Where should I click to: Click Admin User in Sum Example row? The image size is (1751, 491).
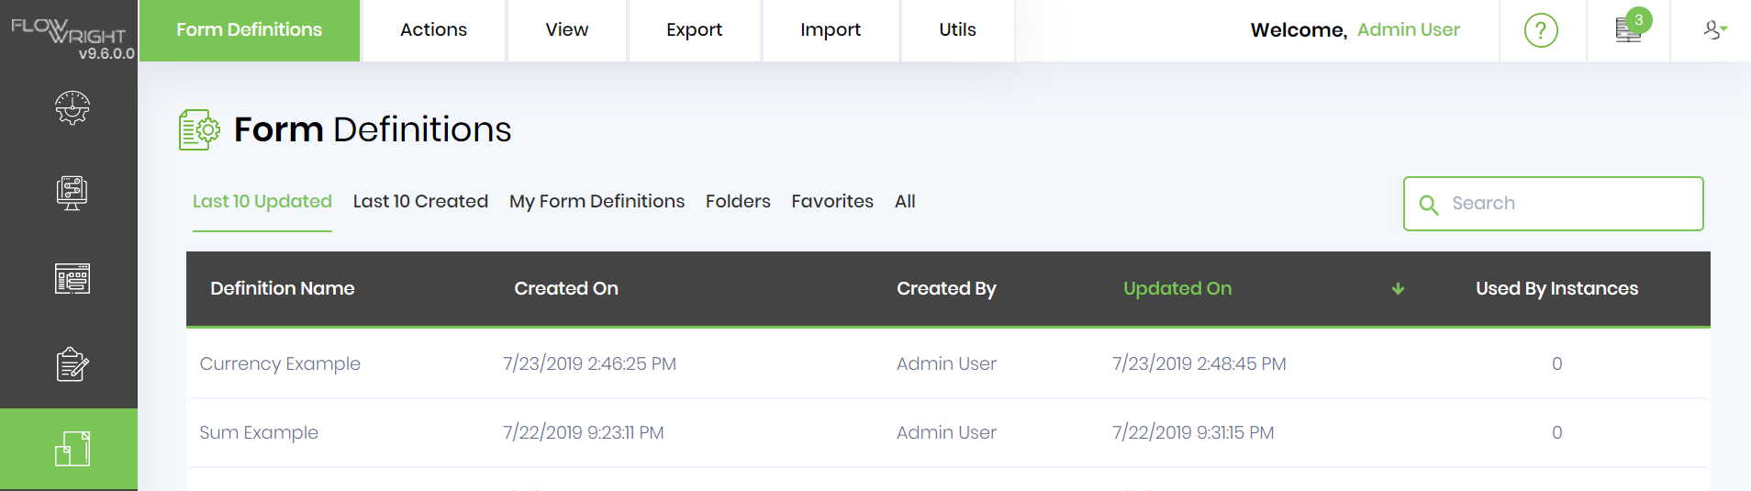click(x=946, y=433)
